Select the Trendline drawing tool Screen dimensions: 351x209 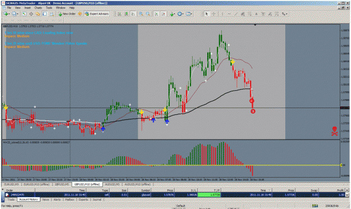click(236, 14)
